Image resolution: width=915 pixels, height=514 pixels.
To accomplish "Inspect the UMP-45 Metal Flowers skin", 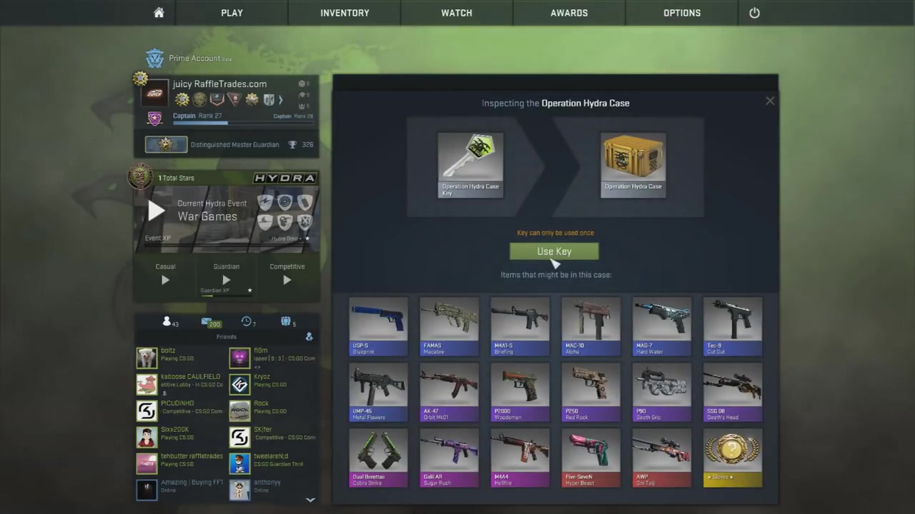I will click(x=378, y=392).
